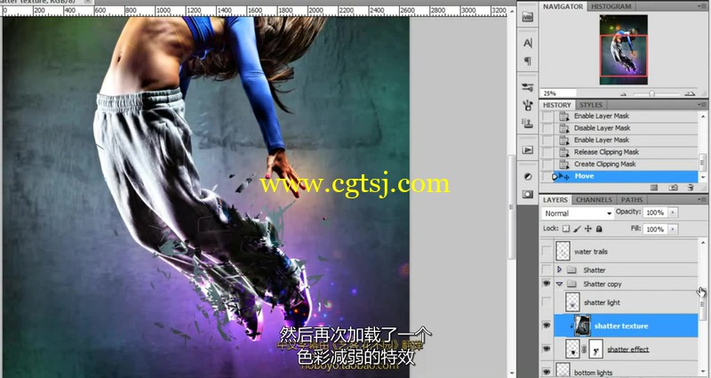This screenshot has width=711, height=378.
Task: Select the Disable Layer Mask history state
Action: click(626, 128)
